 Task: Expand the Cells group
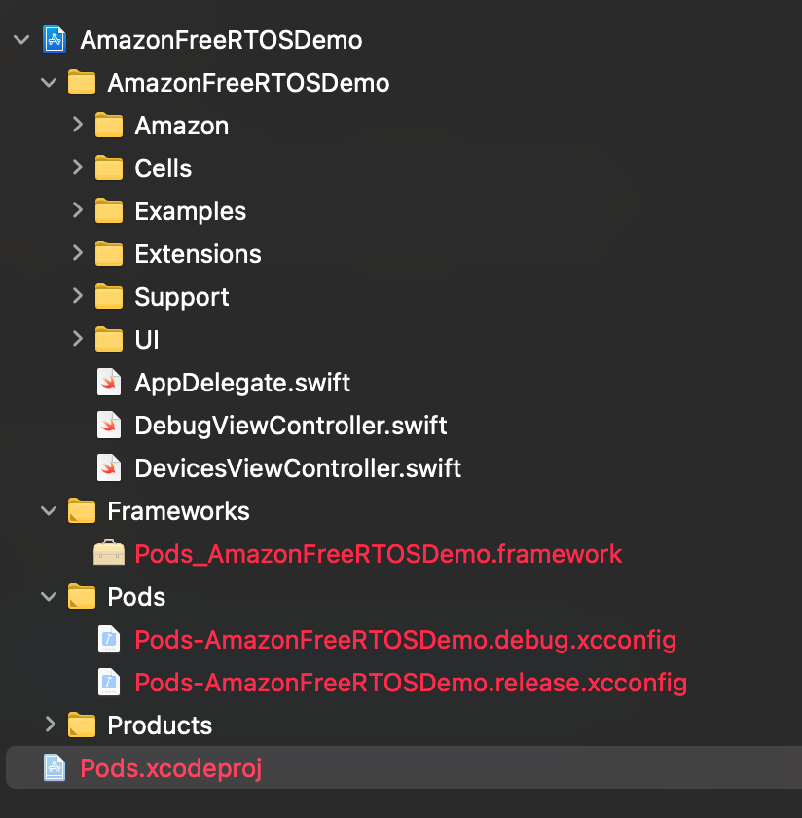(78, 167)
